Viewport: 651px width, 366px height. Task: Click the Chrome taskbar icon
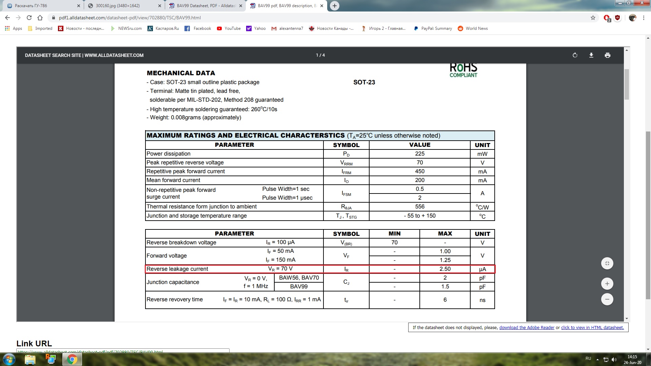72,359
